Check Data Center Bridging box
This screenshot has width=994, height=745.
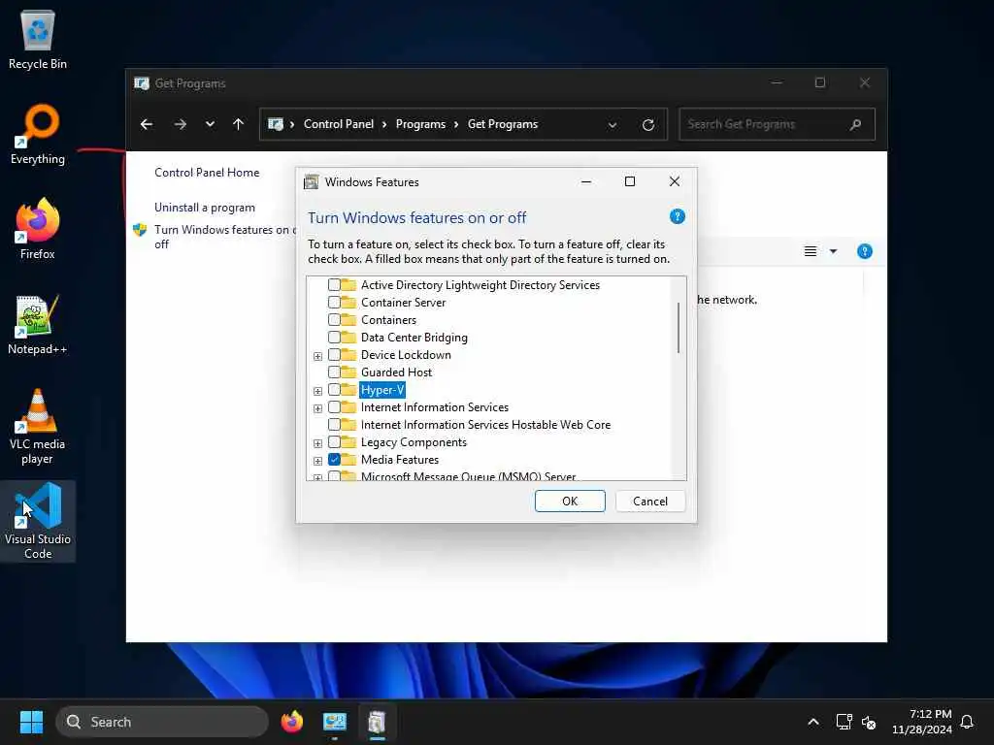click(334, 337)
